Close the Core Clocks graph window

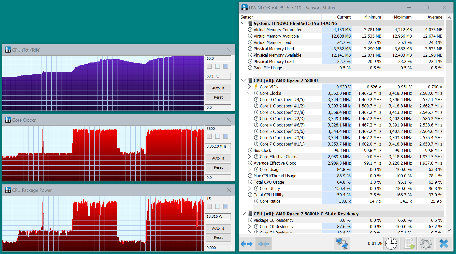pos(229,120)
